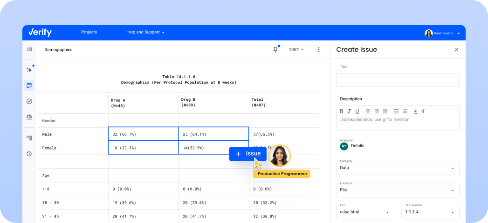Viewport: 488px width, 223px height.
Task: Open the history clock sidebar icon
Action: pos(29,153)
